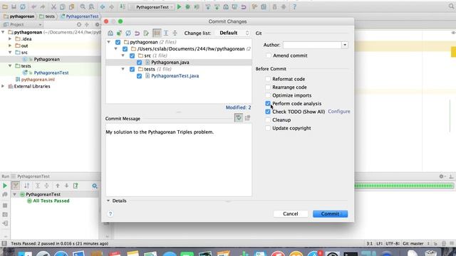456x256 pixels.
Task: Enable the Reformat code checkbox
Action: tap(268, 79)
